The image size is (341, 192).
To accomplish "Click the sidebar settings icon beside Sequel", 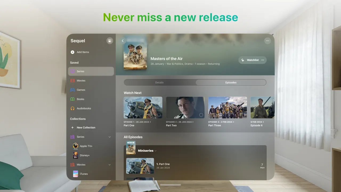I will point(109,41).
